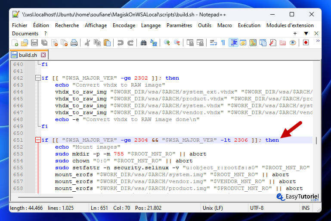Redo the last undone action

point(130,43)
